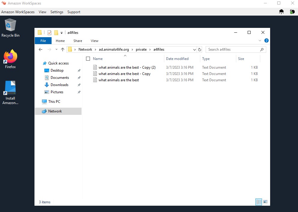Navigate up one folder level with the up arrow
298x212 pixels.
(x=63, y=49)
